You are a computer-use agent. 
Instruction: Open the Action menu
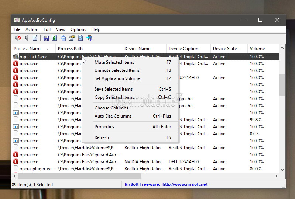[32, 29]
